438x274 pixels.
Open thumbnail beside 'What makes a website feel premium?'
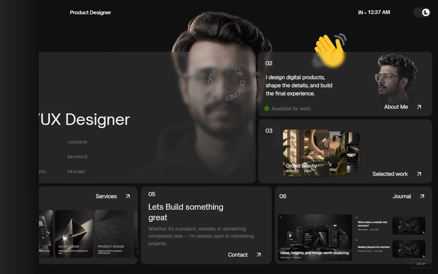pos(409,226)
